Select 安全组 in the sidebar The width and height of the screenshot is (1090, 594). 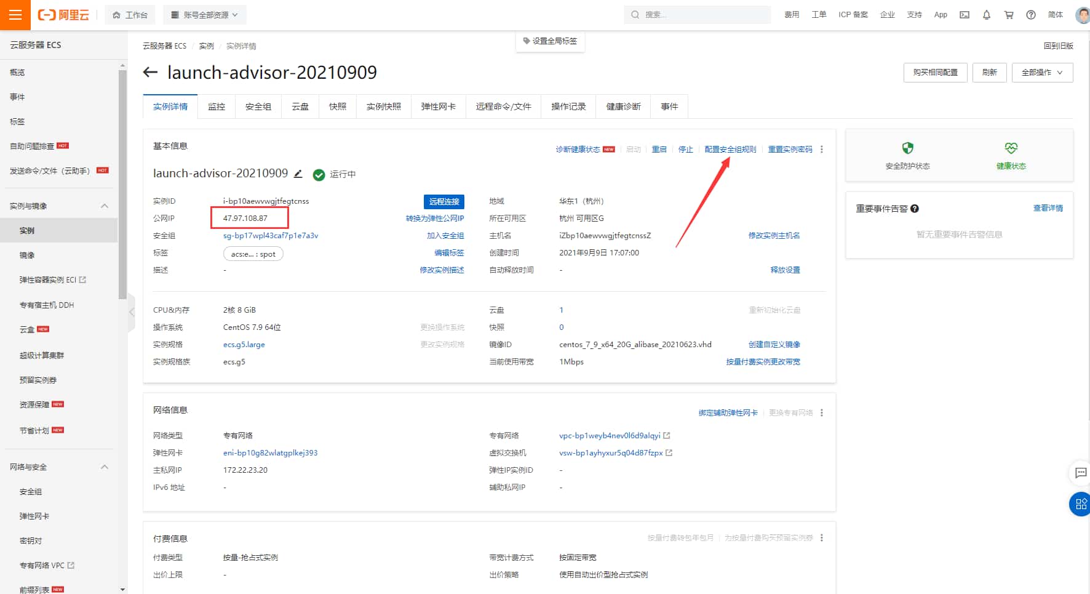pos(31,491)
